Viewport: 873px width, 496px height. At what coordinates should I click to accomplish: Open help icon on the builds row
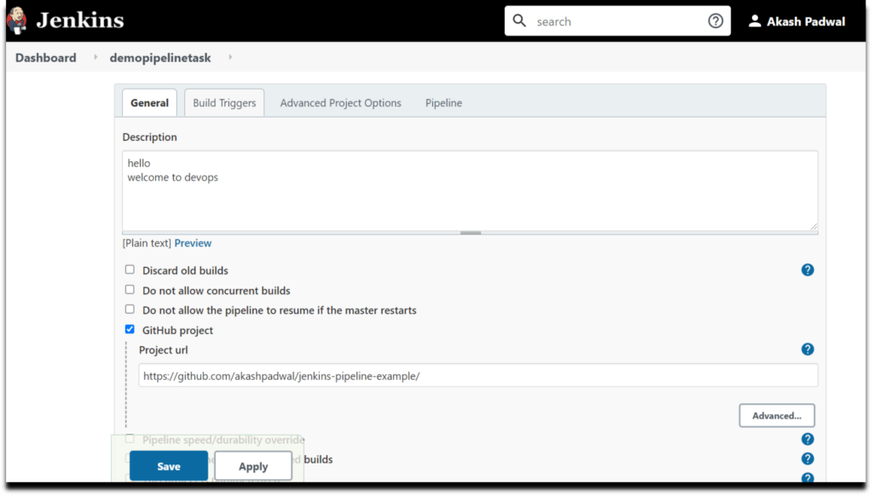pyautogui.click(x=809, y=459)
